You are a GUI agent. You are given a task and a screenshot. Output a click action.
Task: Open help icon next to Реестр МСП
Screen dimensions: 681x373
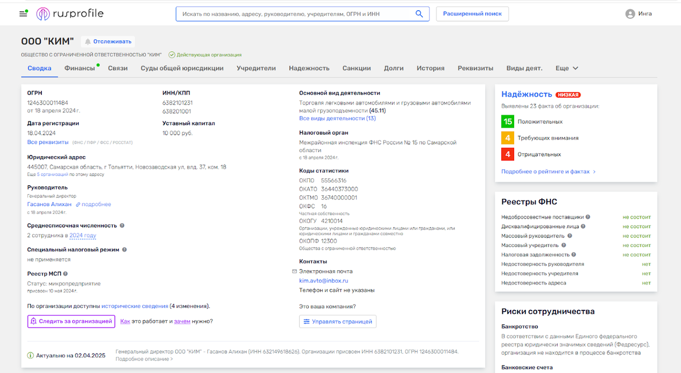[x=65, y=274]
